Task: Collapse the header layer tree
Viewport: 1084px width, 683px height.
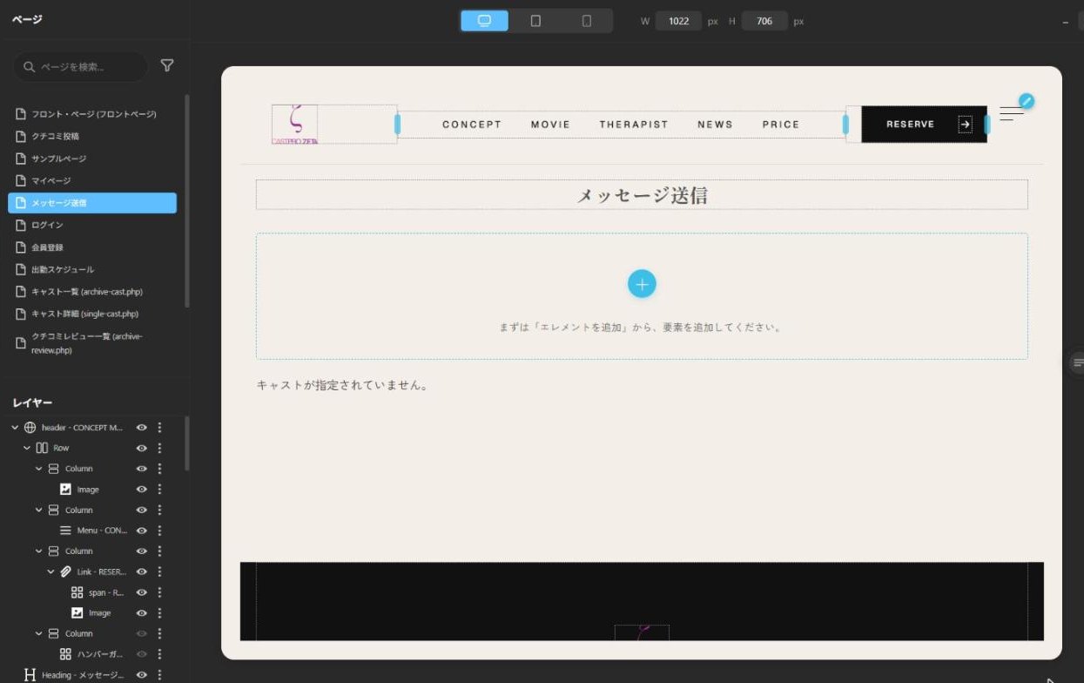Action: click(x=15, y=428)
